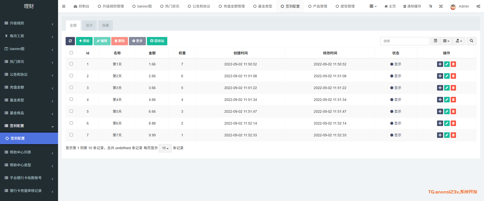Click the 更多 more button

137,41
